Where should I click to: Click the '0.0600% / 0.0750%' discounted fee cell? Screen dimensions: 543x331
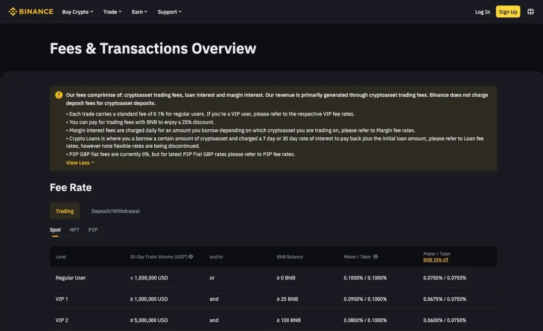click(x=445, y=320)
